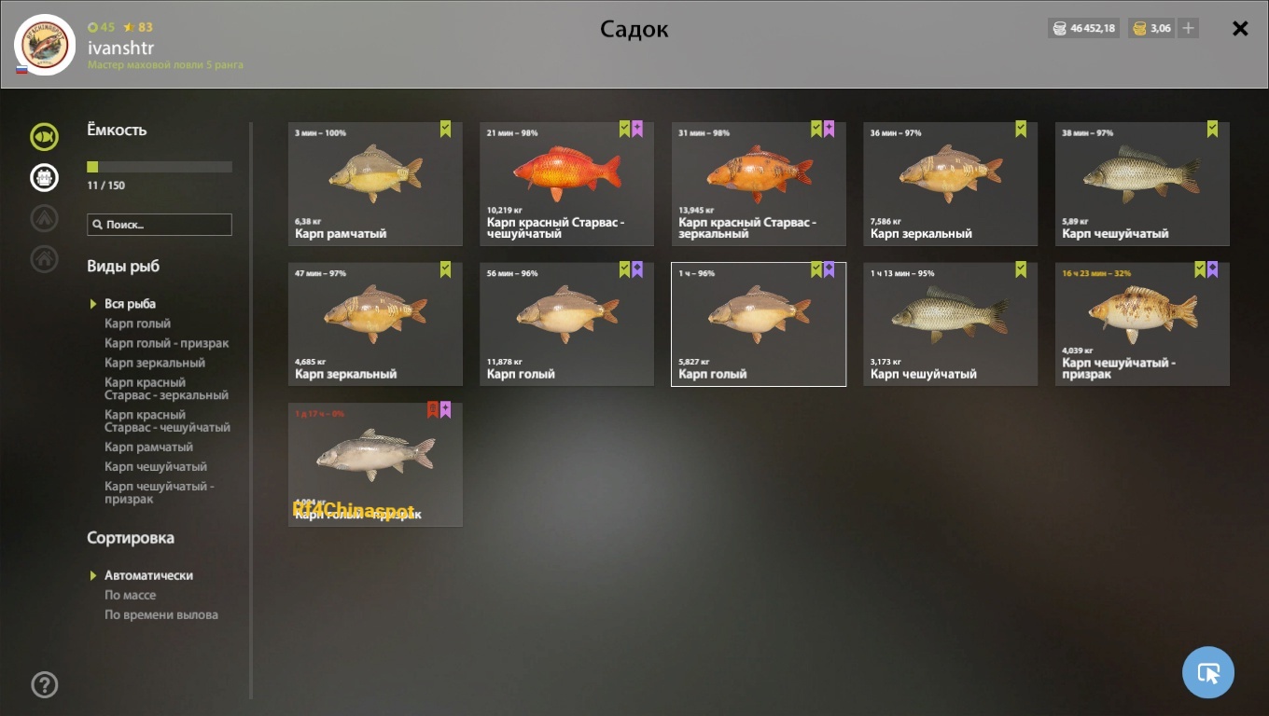Click the player avatar emblem
The width and height of the screenshot is (1269, 716).
[x=45, y=45]
